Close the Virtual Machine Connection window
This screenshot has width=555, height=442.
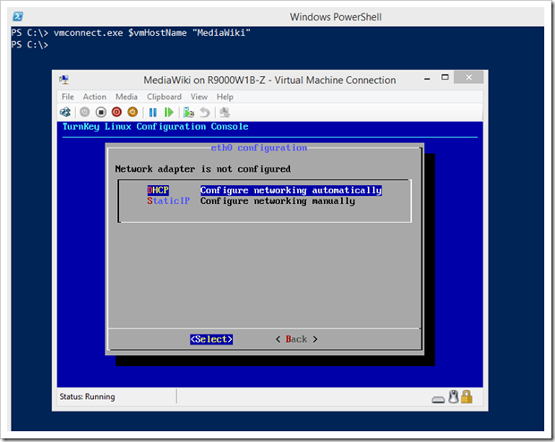pos(469,77)
